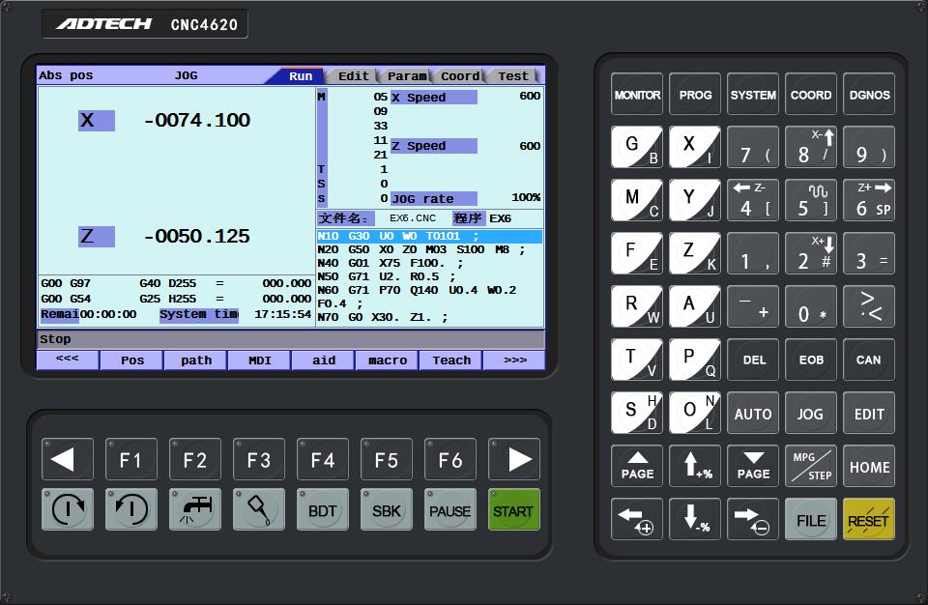
Task: Toggle the BDT block delete key
Action: [322, 509]
